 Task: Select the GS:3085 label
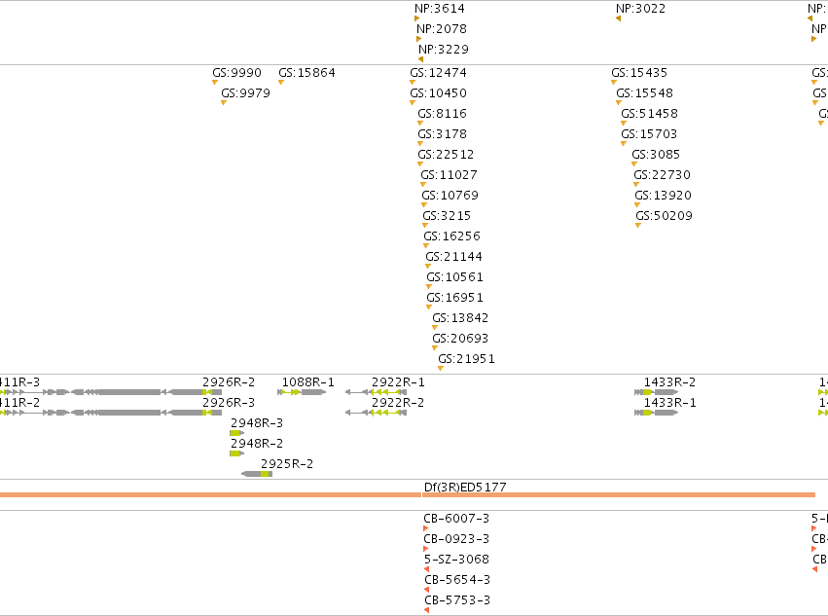tap(656, 155)
